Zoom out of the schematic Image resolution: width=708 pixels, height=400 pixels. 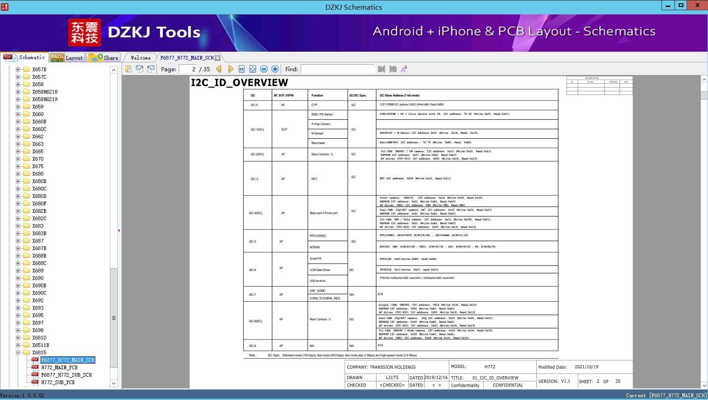tap(264, 69)
